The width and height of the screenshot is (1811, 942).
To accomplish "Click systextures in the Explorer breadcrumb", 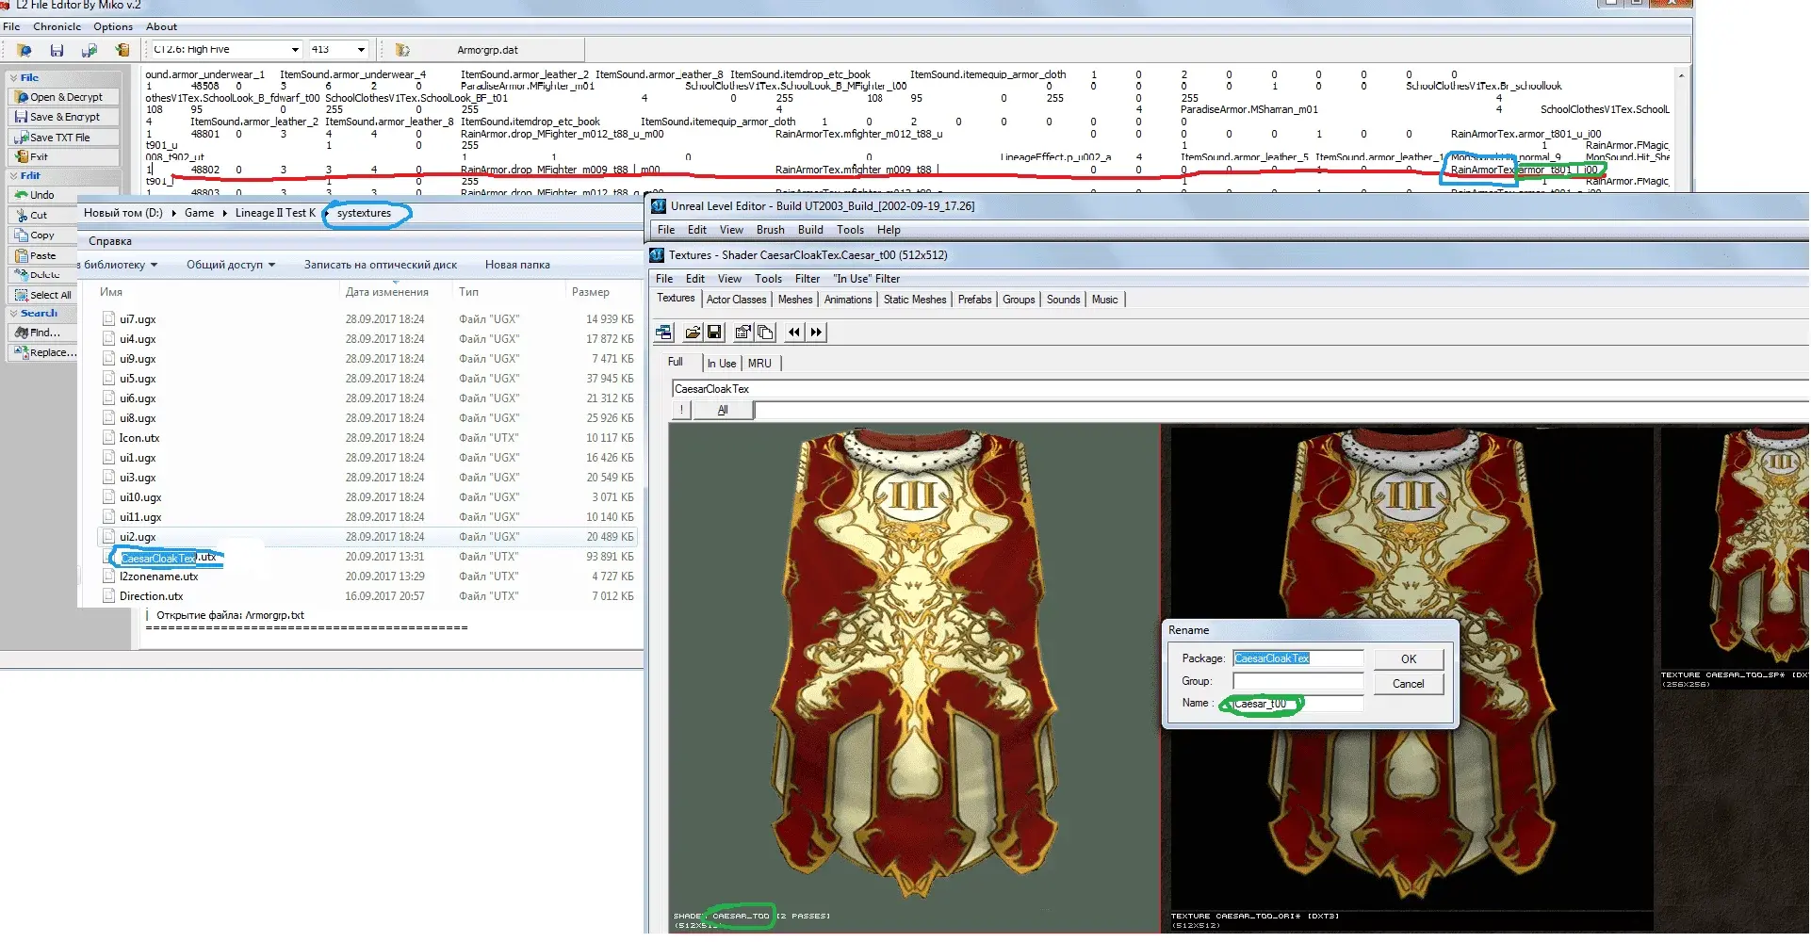I will point(364,213).
